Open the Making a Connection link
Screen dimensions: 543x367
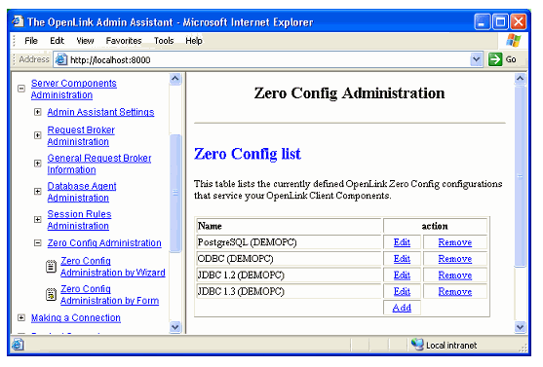coord(76,317)
